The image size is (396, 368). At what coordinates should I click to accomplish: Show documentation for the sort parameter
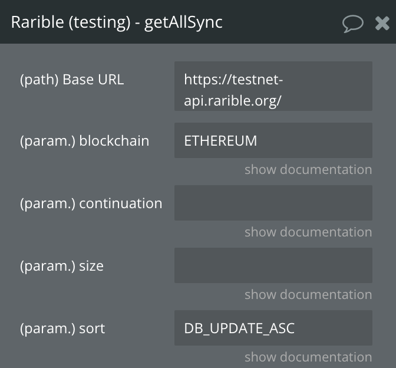[x=308, y=357]
